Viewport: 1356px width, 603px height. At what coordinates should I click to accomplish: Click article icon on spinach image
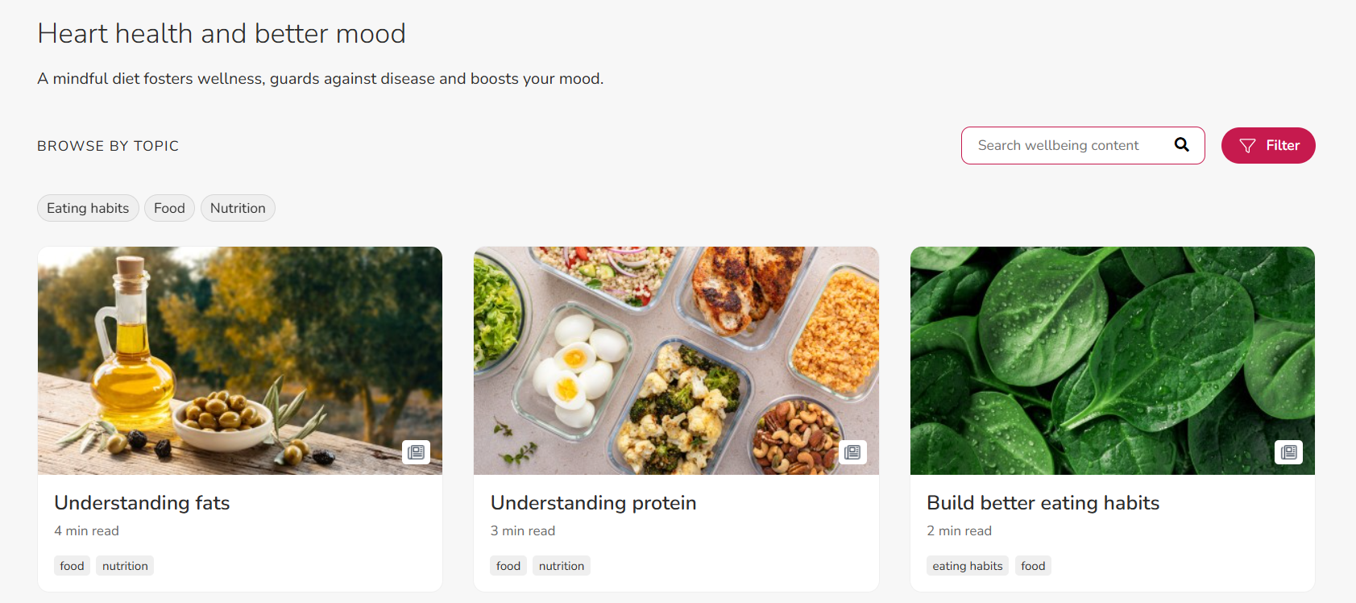pos(1288,452)
